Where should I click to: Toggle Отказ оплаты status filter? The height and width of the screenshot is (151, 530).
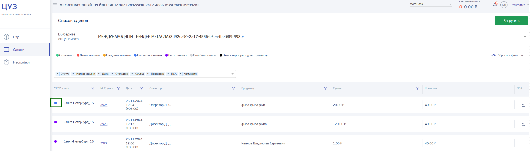(x=88, y=55)
